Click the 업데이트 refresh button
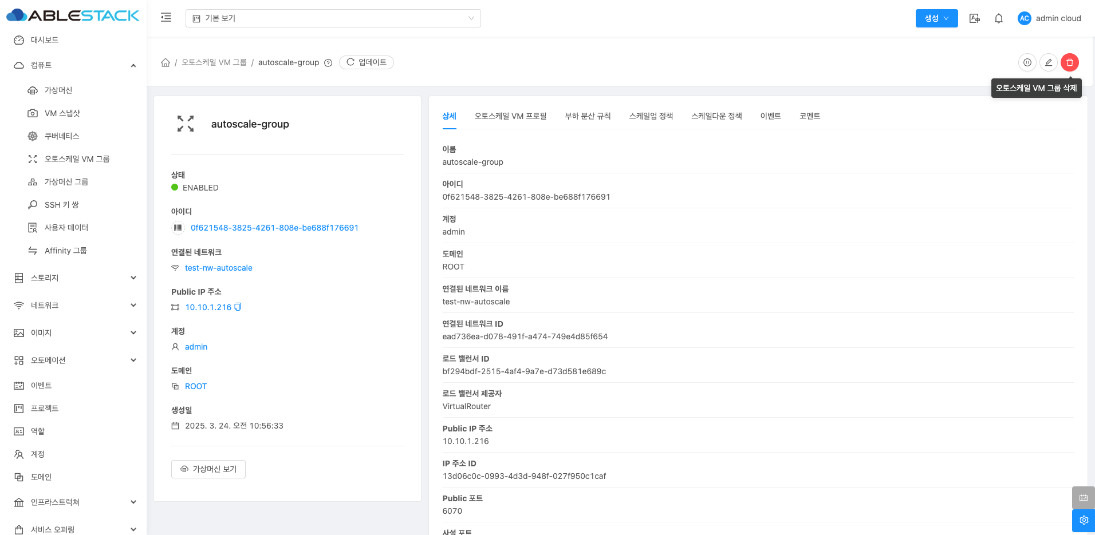Image resolution: width=1095 pixels, height=535 pixels. (367, 62)
